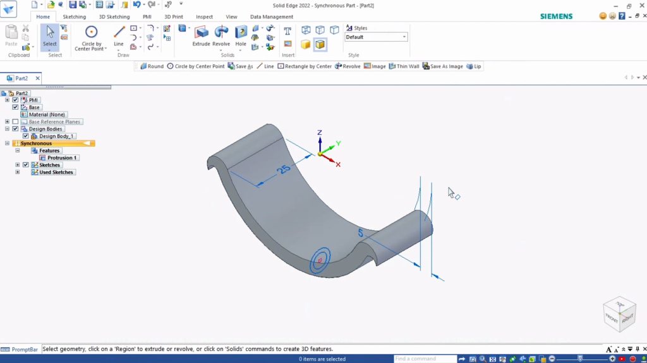Select Protrusion 1 in the feature tree

coord(58,158)
